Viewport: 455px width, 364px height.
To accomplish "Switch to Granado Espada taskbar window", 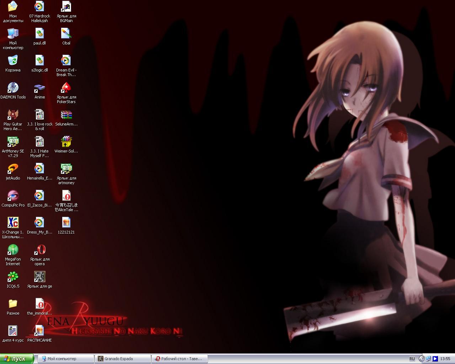I will (x=122, y=359).
